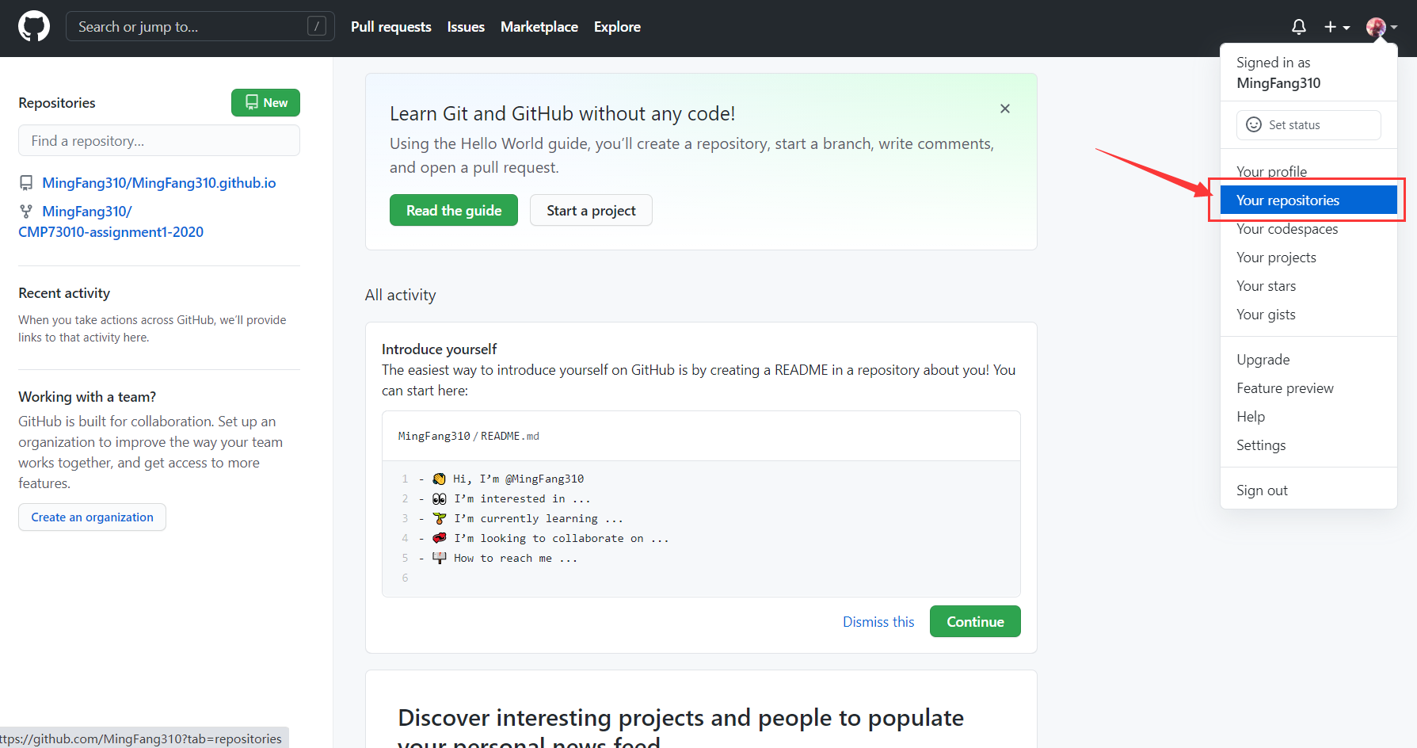
Task: Click the 'Recent activity' heading
Action: [64, 293]
